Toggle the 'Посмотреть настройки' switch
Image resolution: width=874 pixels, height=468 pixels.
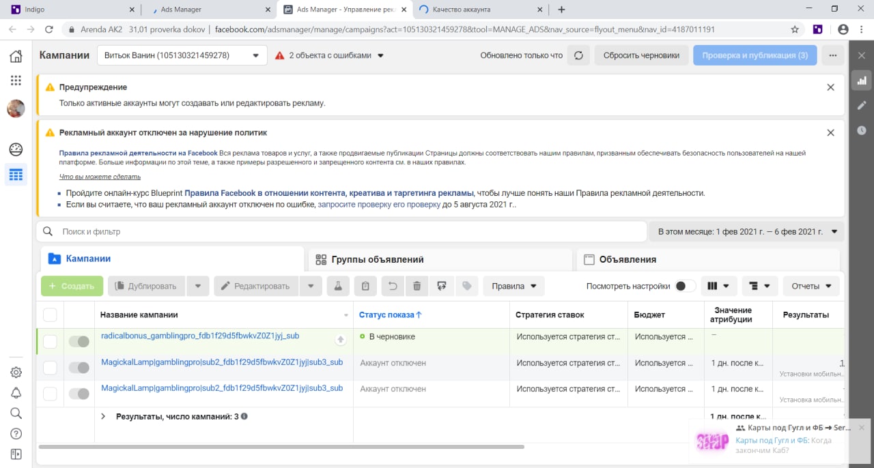coord(686,286)
